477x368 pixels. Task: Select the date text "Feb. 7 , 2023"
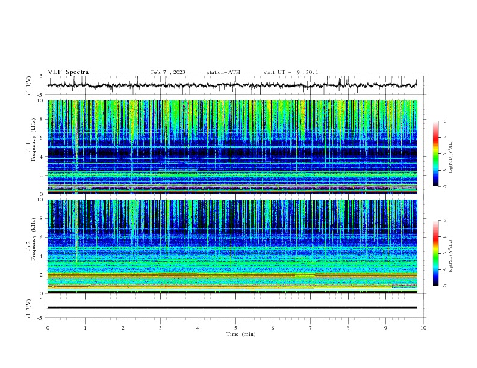point(168,72)
